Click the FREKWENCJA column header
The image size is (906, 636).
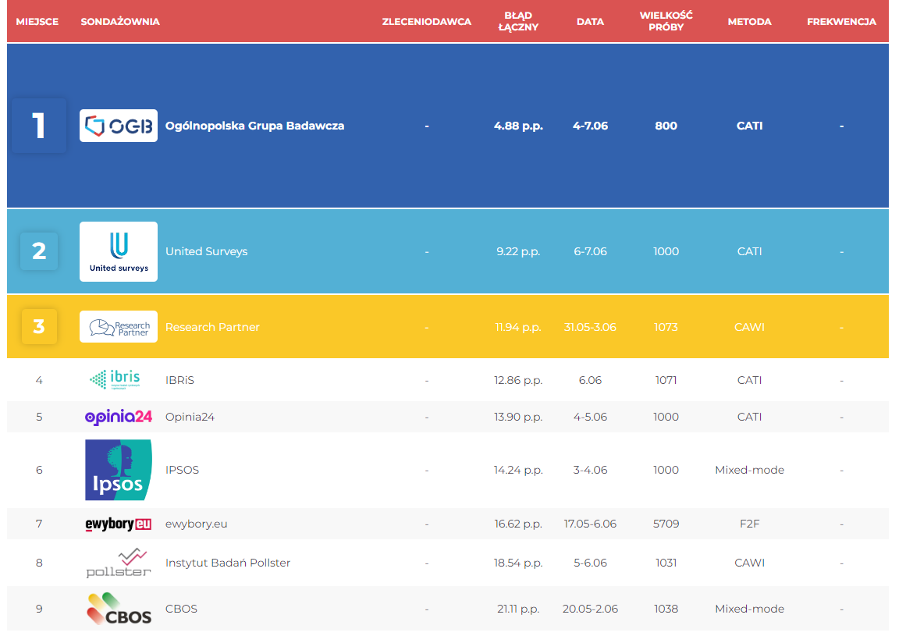tap(841, 21)
